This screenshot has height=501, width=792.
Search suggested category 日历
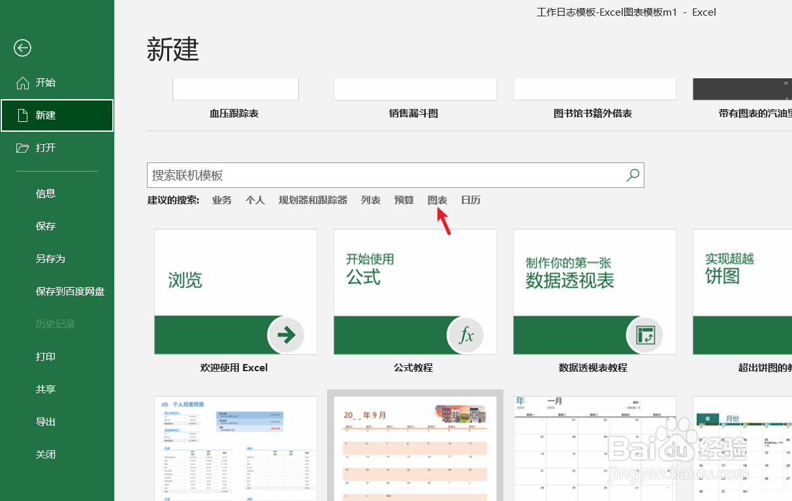471,200
